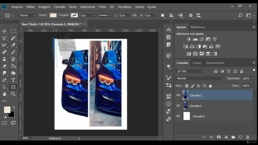Image resolution: width=258 pixels, height=145 pixels.
Task: Add Brightness/Contrast adjustment
Action: 189,39
